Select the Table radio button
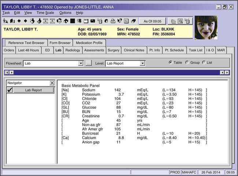 pos(171,63)
